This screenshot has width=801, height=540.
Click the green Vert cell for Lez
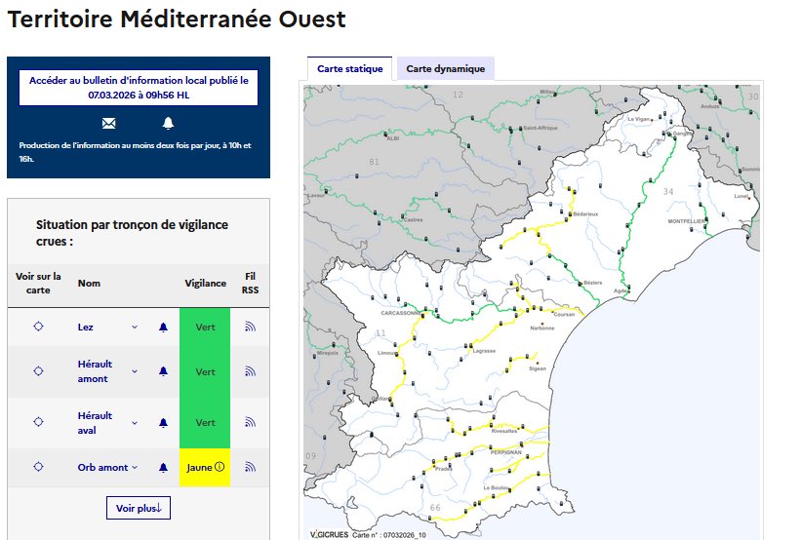(205, 328)
